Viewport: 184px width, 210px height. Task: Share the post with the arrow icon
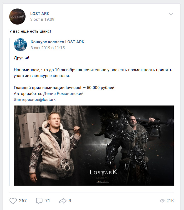click(x=63, y=201)
